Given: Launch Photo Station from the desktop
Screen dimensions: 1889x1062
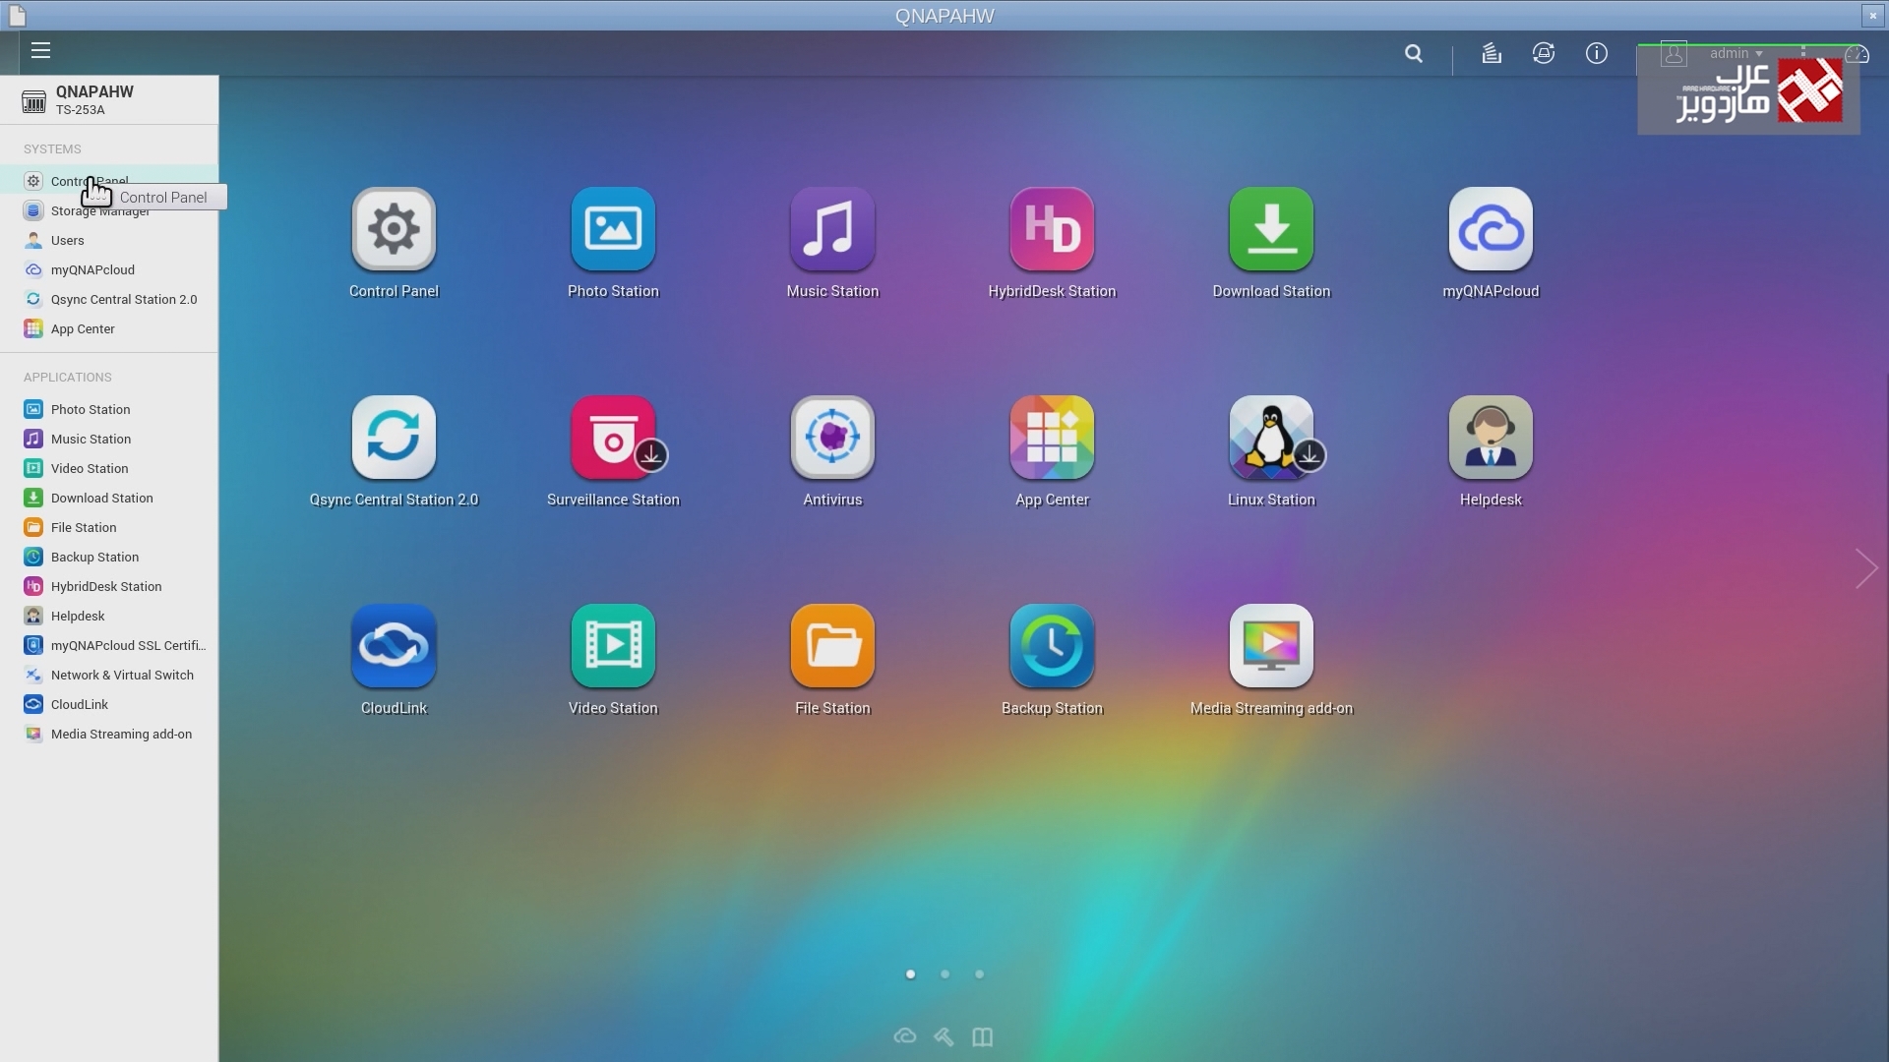Looking at the screenshot, I should pyautogui.click(x=613, y=229).
